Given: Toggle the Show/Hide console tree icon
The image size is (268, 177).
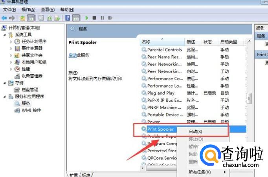Looking at the screenshot, I should pyautogui.click(x=31, y=18).
